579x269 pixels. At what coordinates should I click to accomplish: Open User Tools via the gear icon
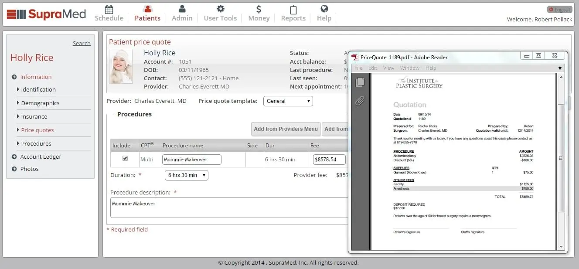tap(220, 13)
